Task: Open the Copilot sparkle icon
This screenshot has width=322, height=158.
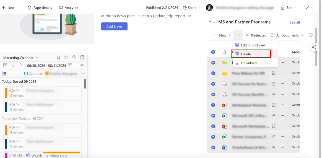Action: click(314, 47)
